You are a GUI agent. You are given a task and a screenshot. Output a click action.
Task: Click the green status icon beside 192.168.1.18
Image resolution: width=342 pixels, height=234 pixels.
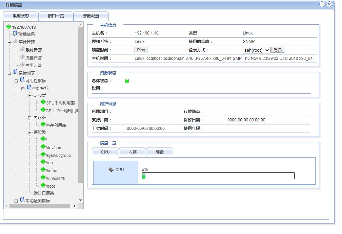(x=8, y=27)
